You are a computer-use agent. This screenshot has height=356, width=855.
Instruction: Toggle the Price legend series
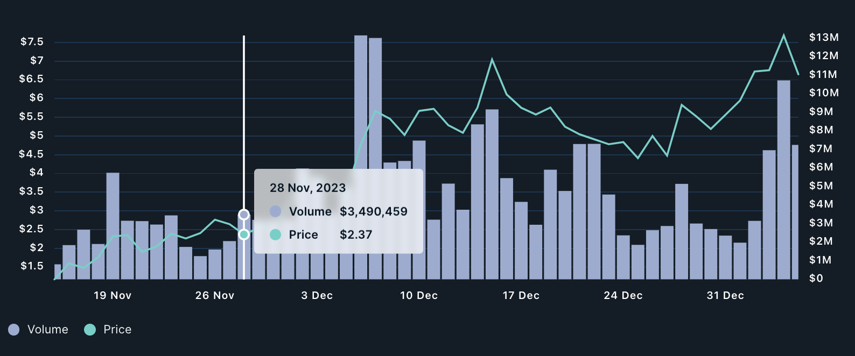(x=108, y=330)
